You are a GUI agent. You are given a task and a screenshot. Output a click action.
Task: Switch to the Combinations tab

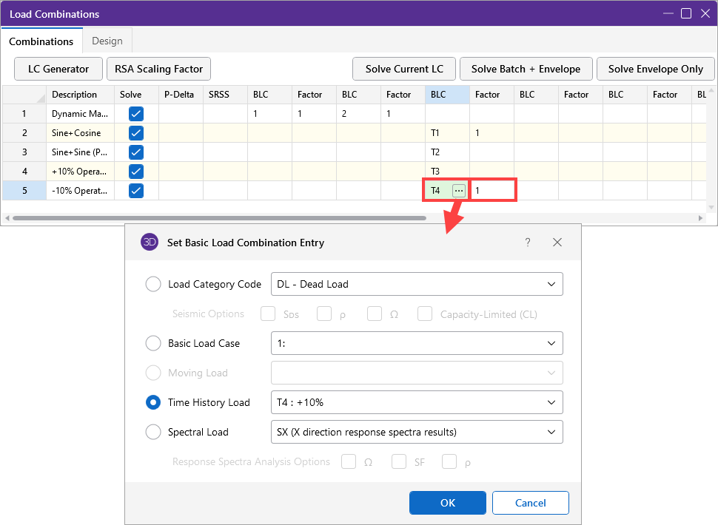(x=41, y=41)
